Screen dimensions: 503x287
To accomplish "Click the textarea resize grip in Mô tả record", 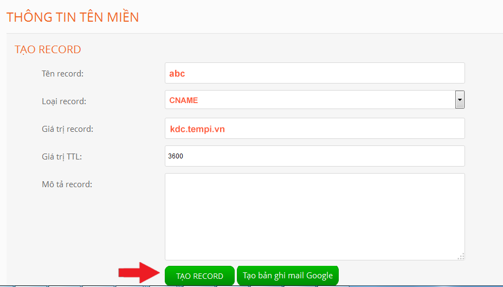I will [461, 256].
